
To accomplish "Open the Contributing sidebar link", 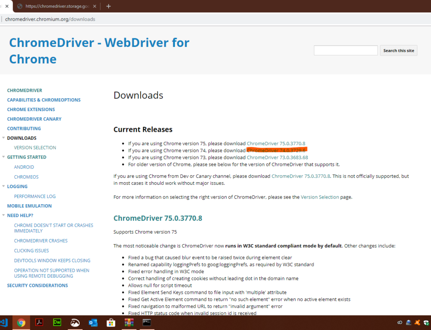I will (x=24, y=128).
